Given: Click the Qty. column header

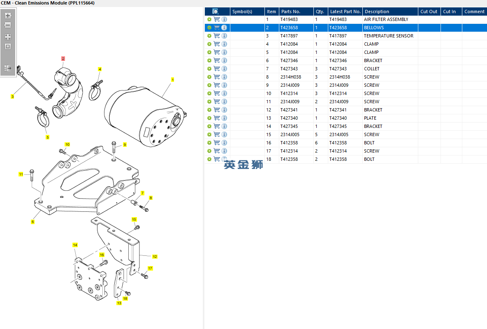Looking at the screenshot, I should [x=321, y=12].
